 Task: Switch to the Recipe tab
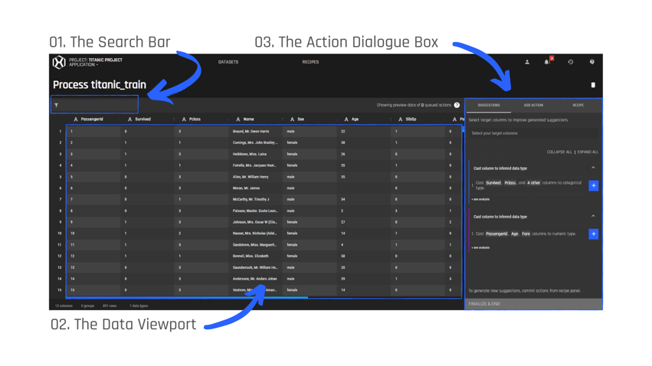[x=578, y=106]
